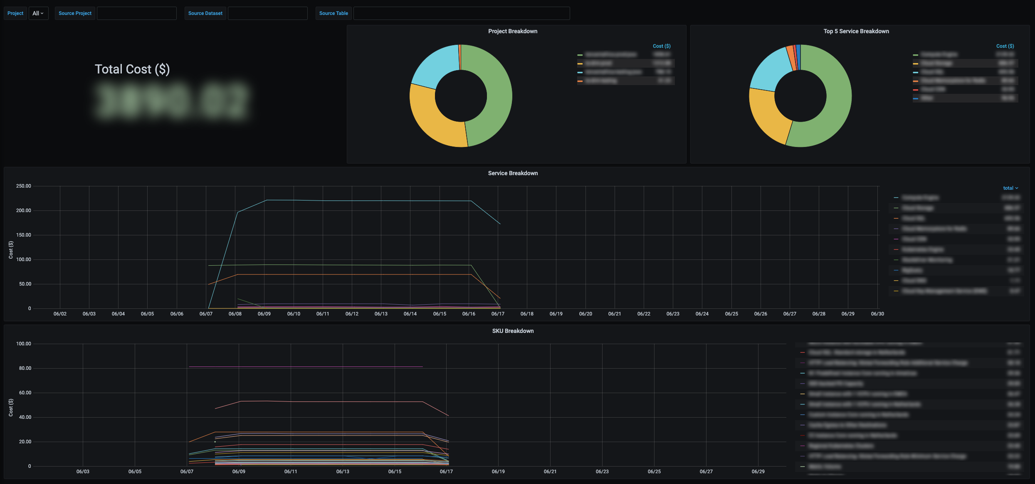The width and height of the screenshot is (1035, 484).
Task: Open the Service Breakdown panel title menu
Action: 513,173
